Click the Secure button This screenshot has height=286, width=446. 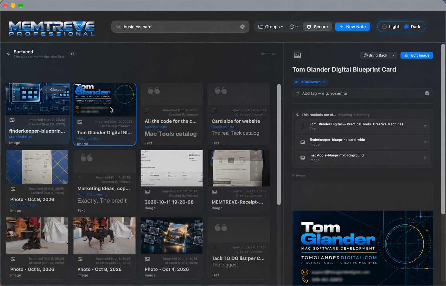317,27
